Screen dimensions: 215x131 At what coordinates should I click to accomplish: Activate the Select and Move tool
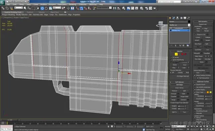pos(42,8)
